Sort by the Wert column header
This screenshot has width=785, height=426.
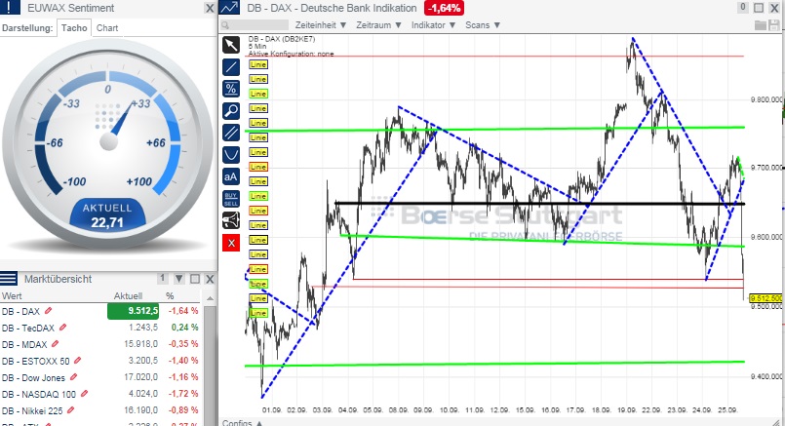point(12,295)
